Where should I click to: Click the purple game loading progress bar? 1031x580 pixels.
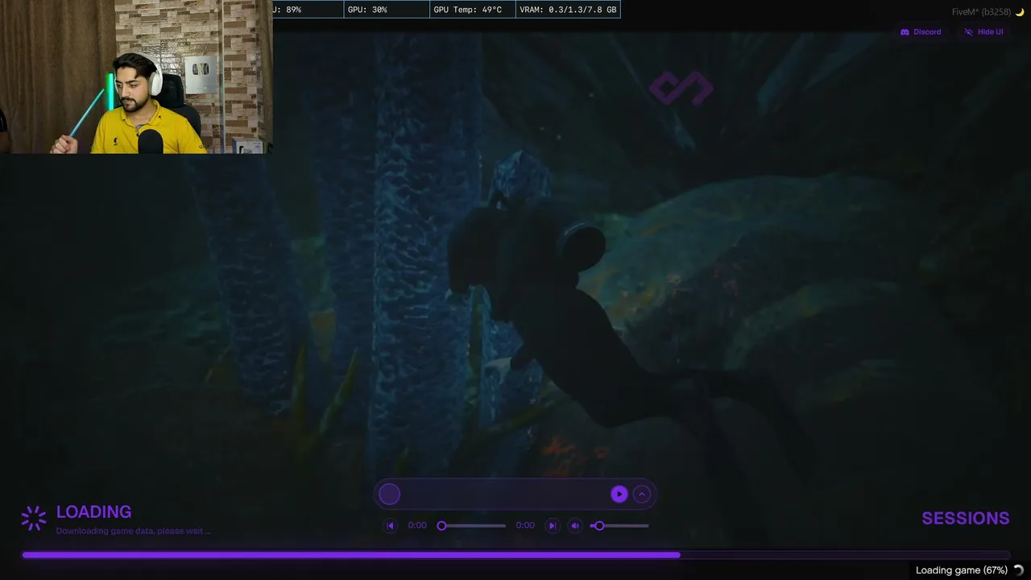pos(515,555)
